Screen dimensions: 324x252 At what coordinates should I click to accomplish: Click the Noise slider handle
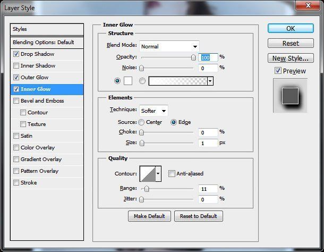(141, 68)
